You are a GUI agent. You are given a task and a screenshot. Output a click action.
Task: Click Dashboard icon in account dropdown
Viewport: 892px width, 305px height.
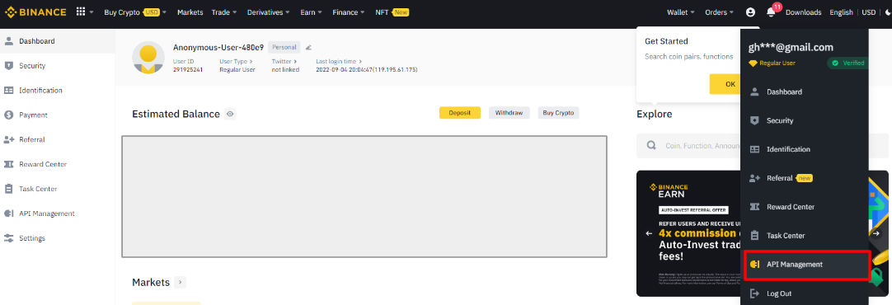coord(755,91)
